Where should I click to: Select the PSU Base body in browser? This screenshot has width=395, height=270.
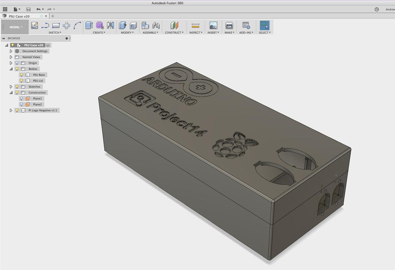click(x=39, y=75)
